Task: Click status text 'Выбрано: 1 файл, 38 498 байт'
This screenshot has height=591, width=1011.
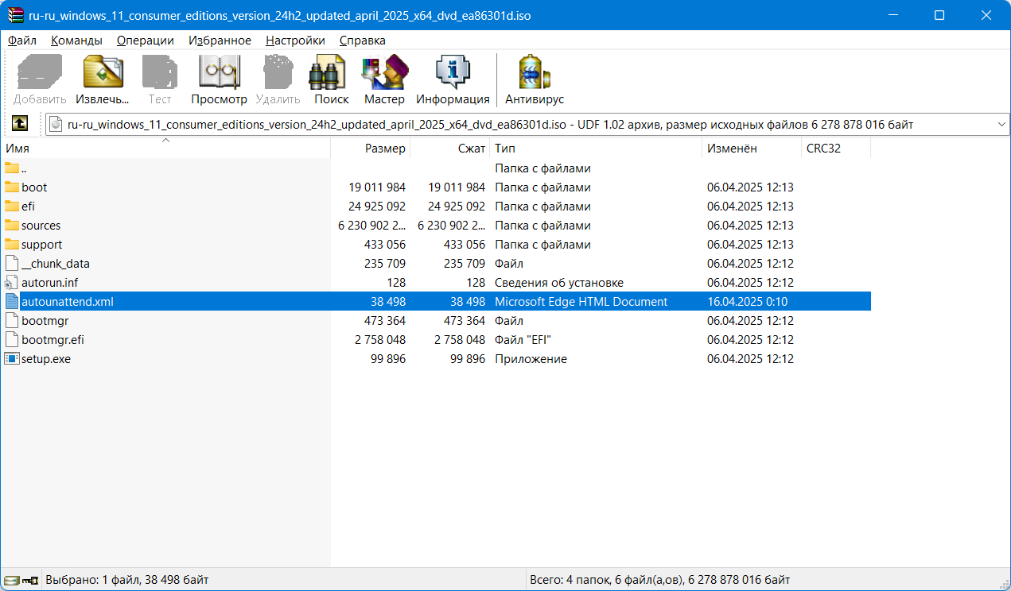Action: click(127, 580)
